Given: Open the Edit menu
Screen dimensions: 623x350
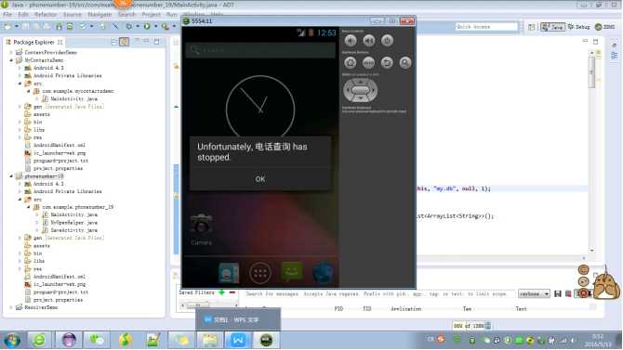Looking at the screenshot, I should pyautogui.click(x=23, y=14).
